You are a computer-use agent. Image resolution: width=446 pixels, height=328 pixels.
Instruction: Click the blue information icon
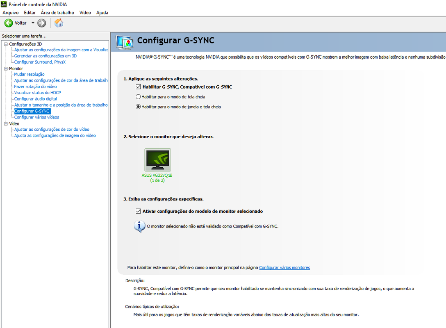tap(139, 226)
